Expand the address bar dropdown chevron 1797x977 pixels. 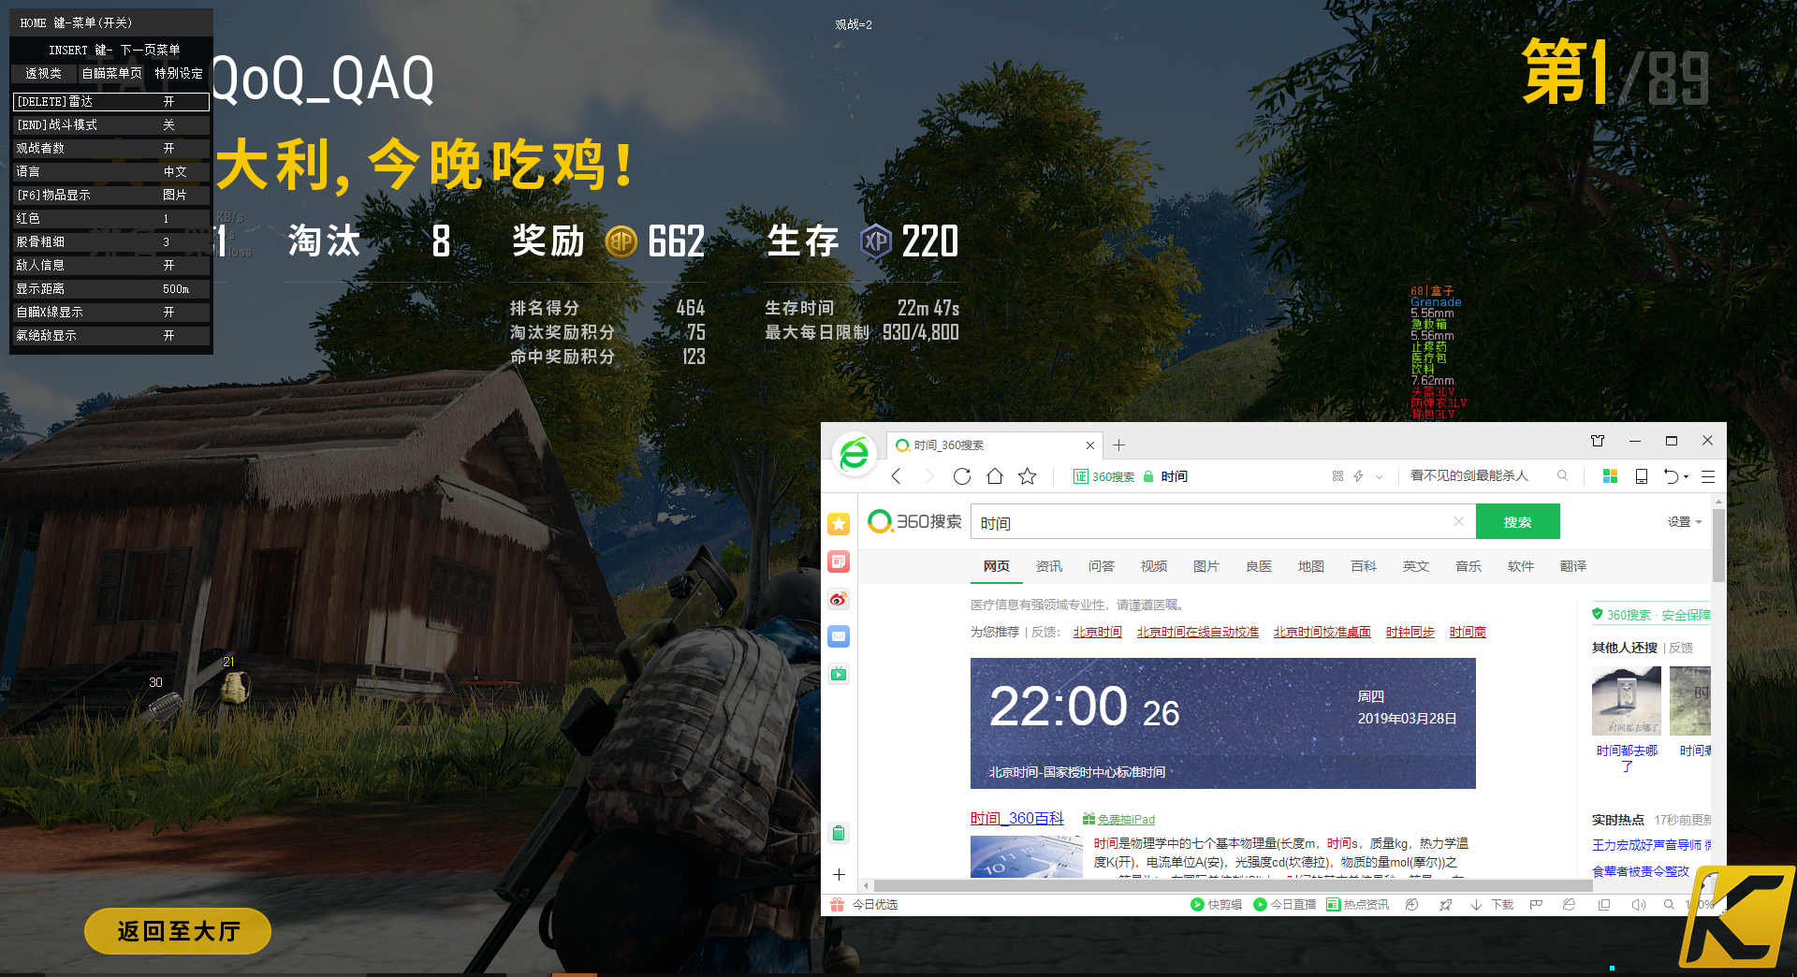1379,477
